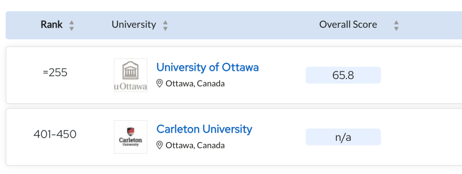Click Ottawa, Canada text under University of Ottawa
The image size is (462, 174).
click(x=195, y=84)
